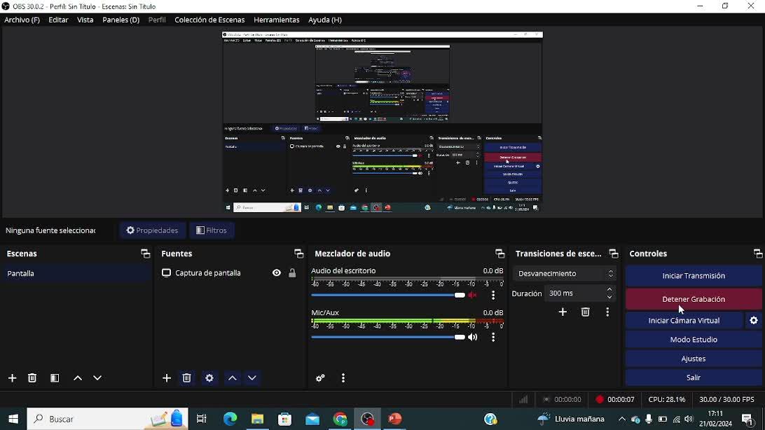Open Chrome from the taskbar
Screen dimensions: 765x430
tap(340, 419)
